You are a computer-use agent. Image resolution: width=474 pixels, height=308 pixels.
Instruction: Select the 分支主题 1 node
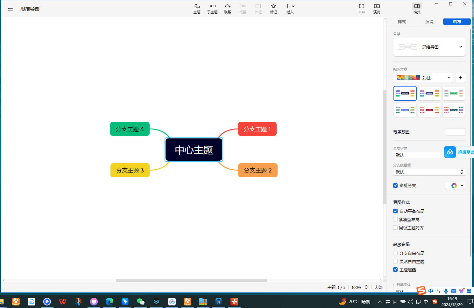point(257,129)
